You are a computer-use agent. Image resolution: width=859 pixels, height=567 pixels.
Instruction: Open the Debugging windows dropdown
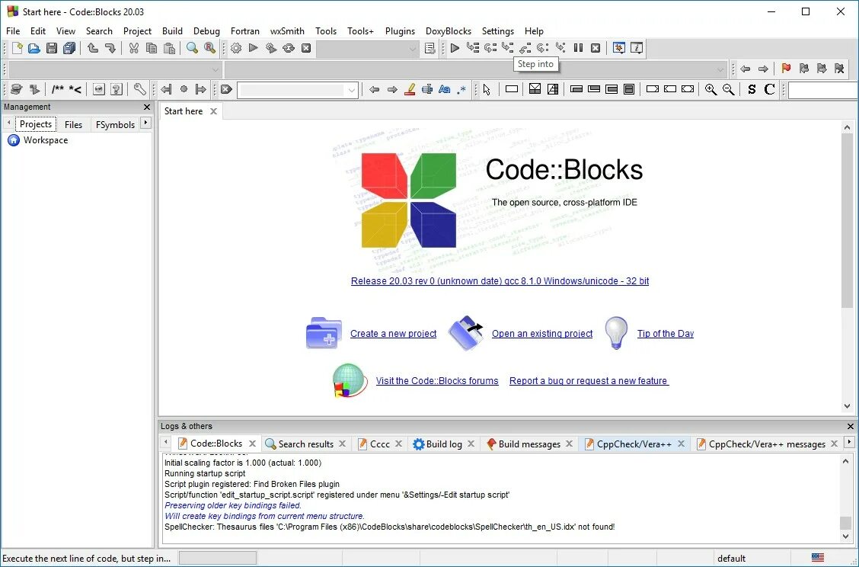(x=618, y=48)
